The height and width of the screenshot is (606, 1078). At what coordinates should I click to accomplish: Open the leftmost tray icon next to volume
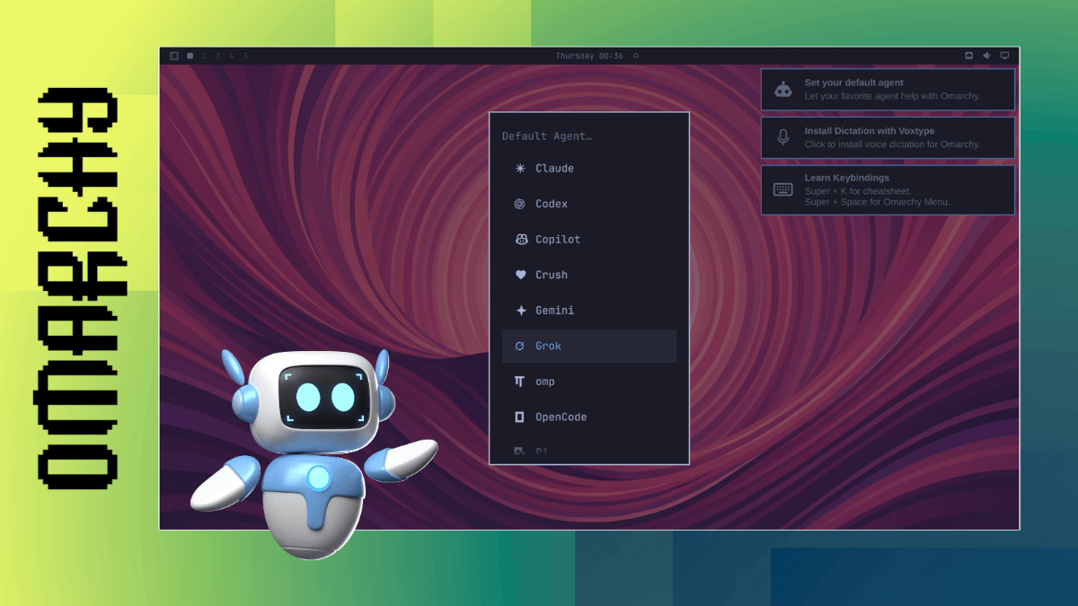(968, 56)
